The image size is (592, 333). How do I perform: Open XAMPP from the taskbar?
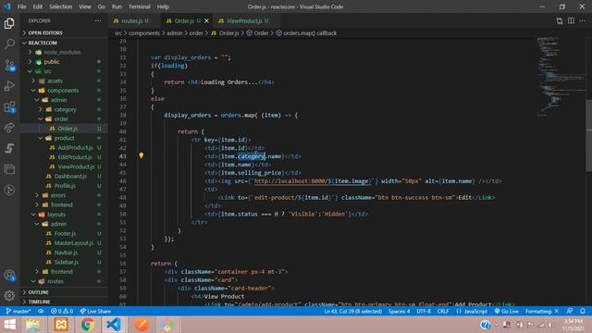(x=60, y=325)
